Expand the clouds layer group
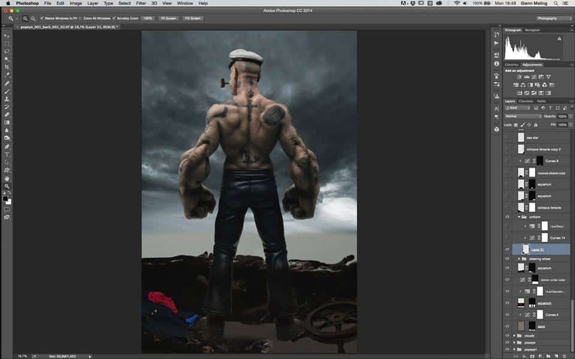 pyautogui.click(x=514, y=336)
